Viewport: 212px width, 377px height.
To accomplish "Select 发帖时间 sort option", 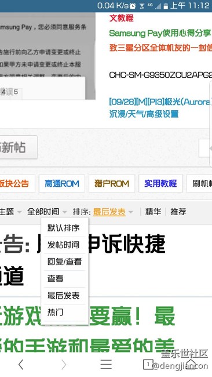I will (x=64, y=245).
